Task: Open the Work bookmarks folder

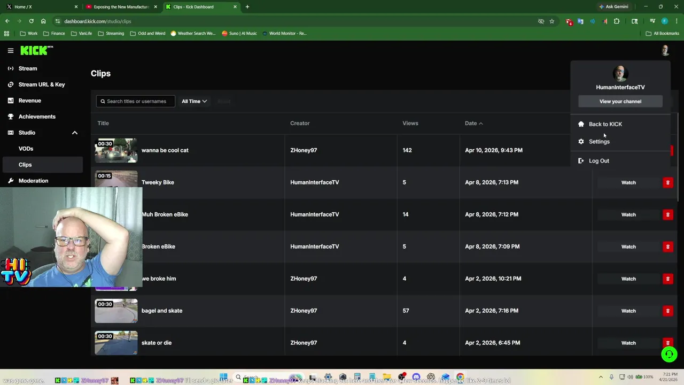Action: [x=28, y=33]
